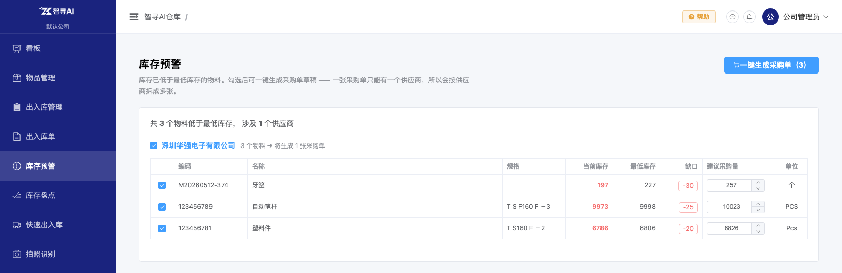Click the 公 user avatar

coord(770,17)
